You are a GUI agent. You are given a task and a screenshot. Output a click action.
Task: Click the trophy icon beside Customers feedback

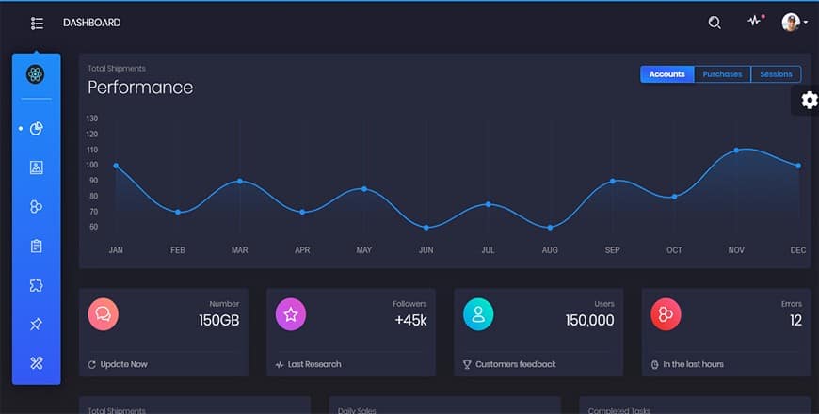tap(467, 365)
